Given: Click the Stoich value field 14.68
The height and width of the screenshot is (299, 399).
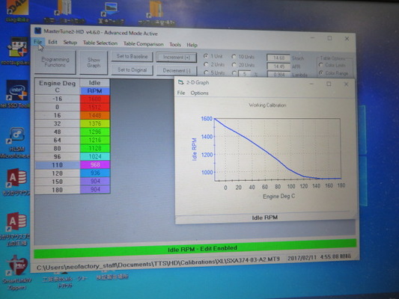Looking at the screenshot, I should 278,58.
